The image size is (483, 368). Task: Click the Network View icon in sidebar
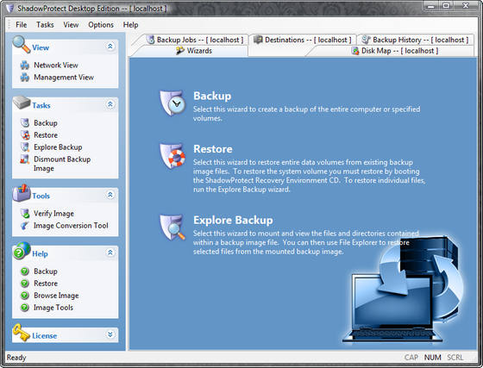[x=25, y=65]
